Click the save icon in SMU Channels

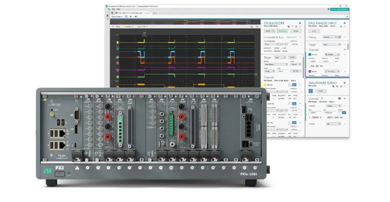click(x=339, y=98)
